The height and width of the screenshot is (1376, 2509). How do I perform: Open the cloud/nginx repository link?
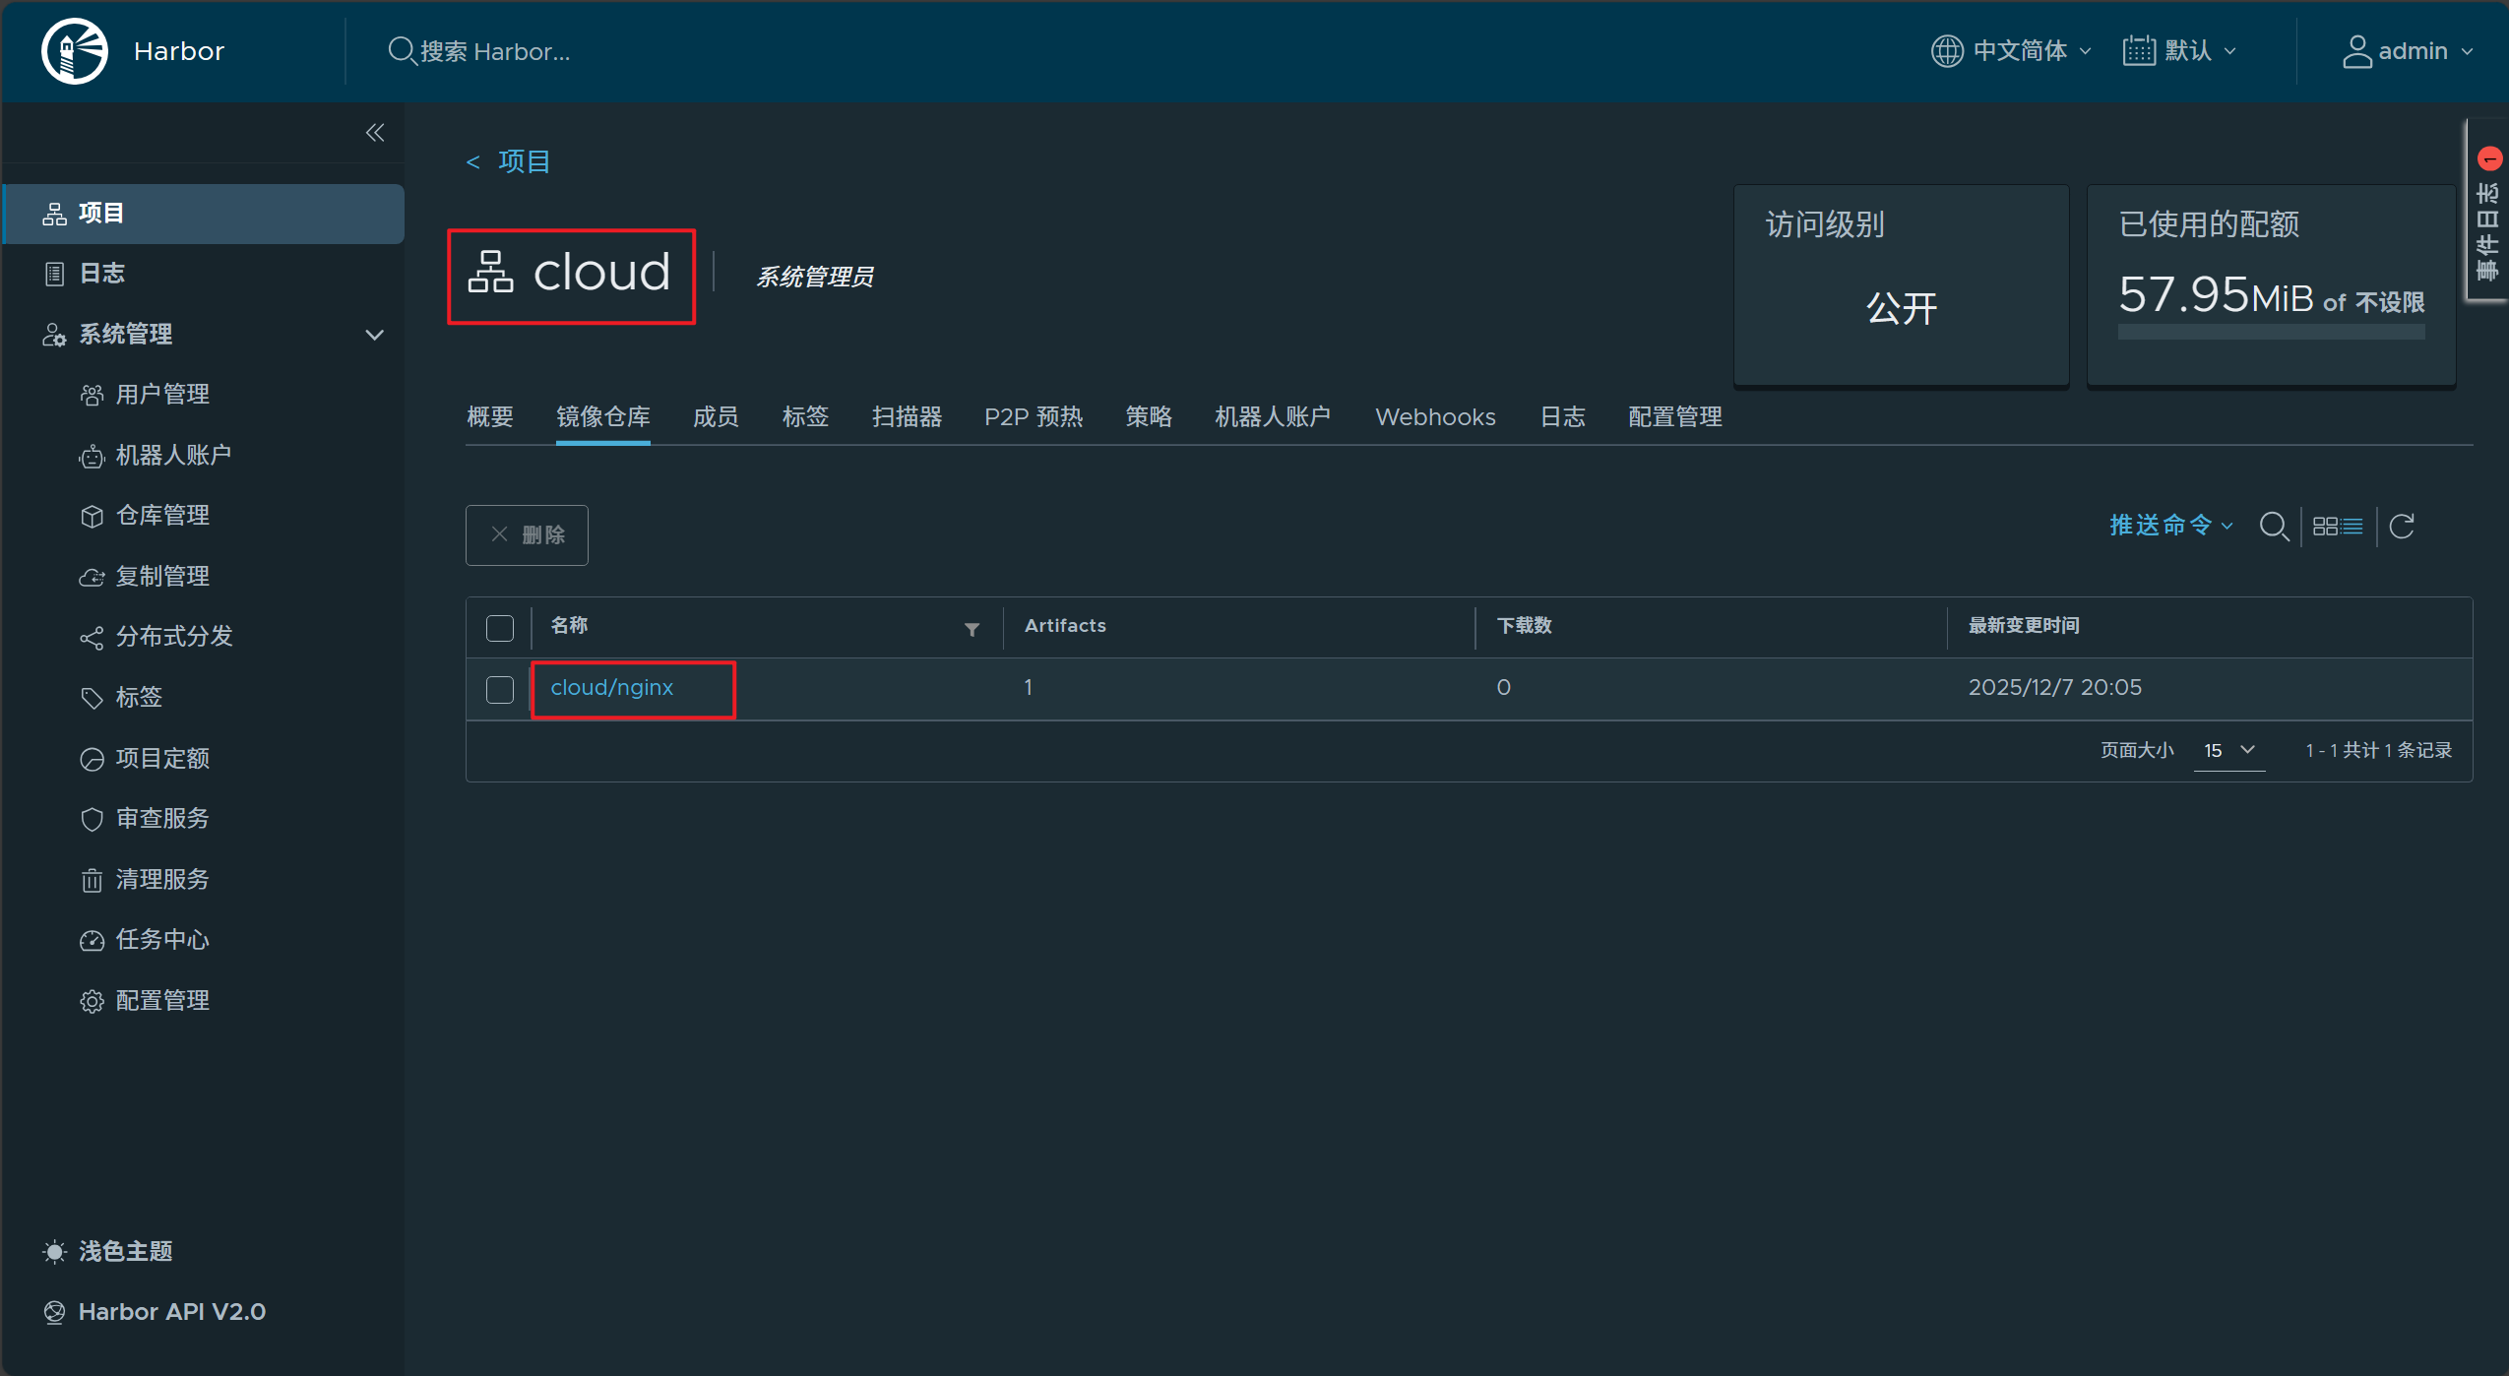(x=611, y=688)
